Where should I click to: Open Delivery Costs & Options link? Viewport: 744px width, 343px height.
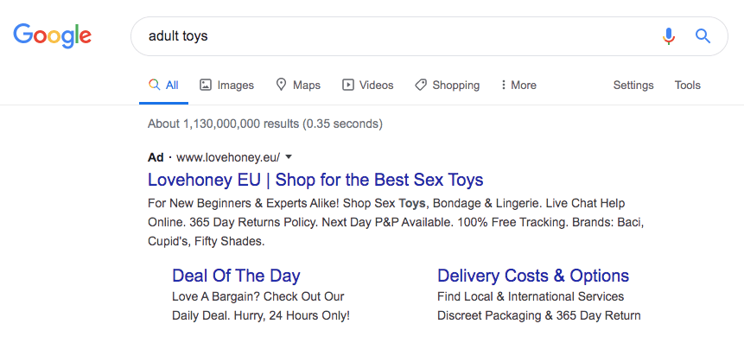point(533,276)
